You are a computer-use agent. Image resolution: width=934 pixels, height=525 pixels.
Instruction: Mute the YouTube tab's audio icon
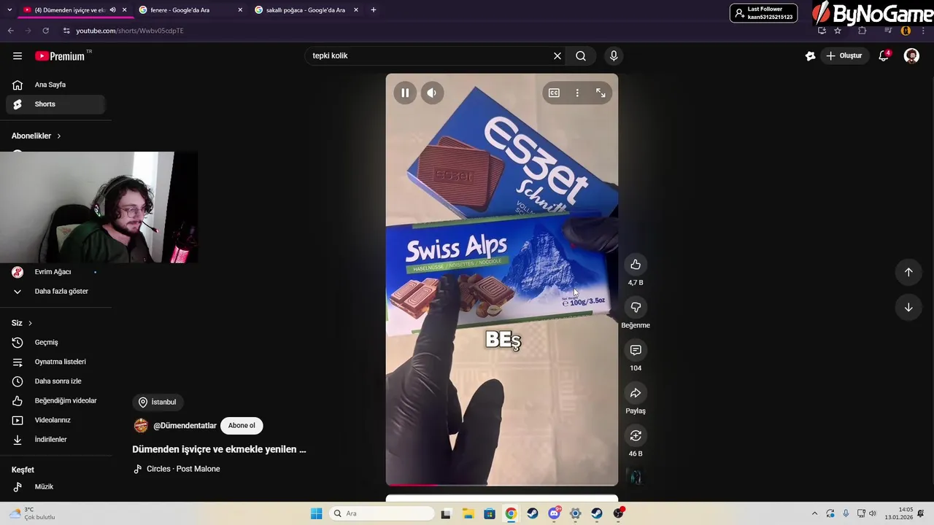coord(112,10)
